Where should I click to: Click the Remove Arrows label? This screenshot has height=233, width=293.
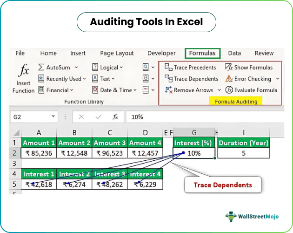(193, 90)
